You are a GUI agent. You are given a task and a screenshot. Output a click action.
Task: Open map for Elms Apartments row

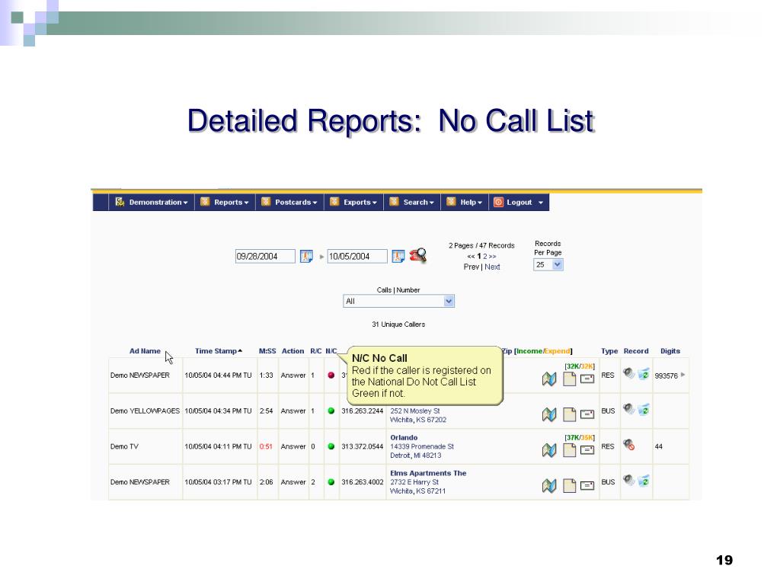[x=549, y=486]
